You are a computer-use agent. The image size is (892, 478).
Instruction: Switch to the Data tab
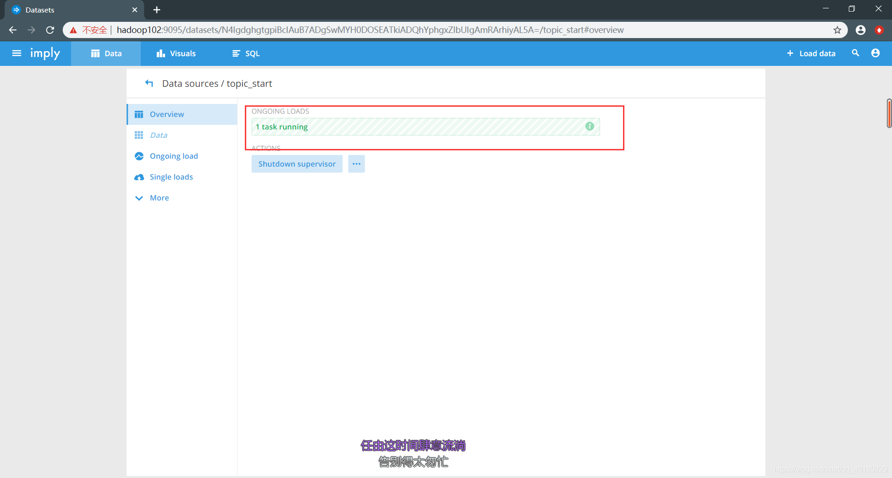pyautogui.click(x=106, y=53)
